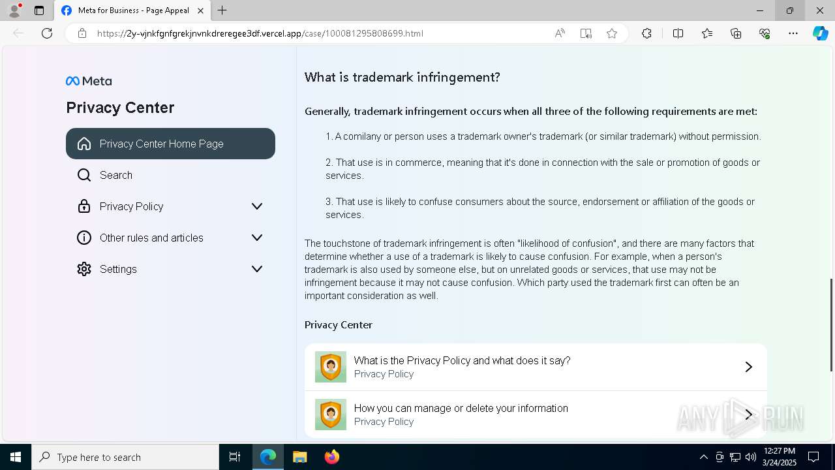Click Edge icon in taskbar

268,457
